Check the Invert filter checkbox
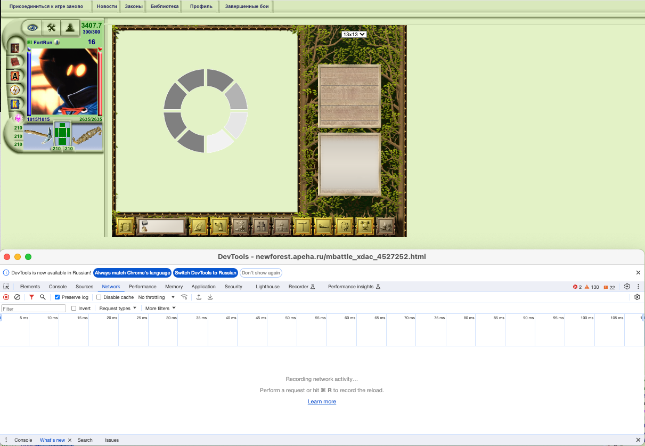 pyautogui.click(x=74, y=309)
